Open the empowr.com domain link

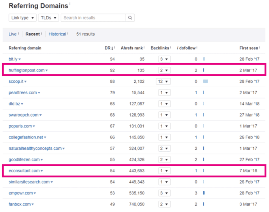click(x=21, y=193)
